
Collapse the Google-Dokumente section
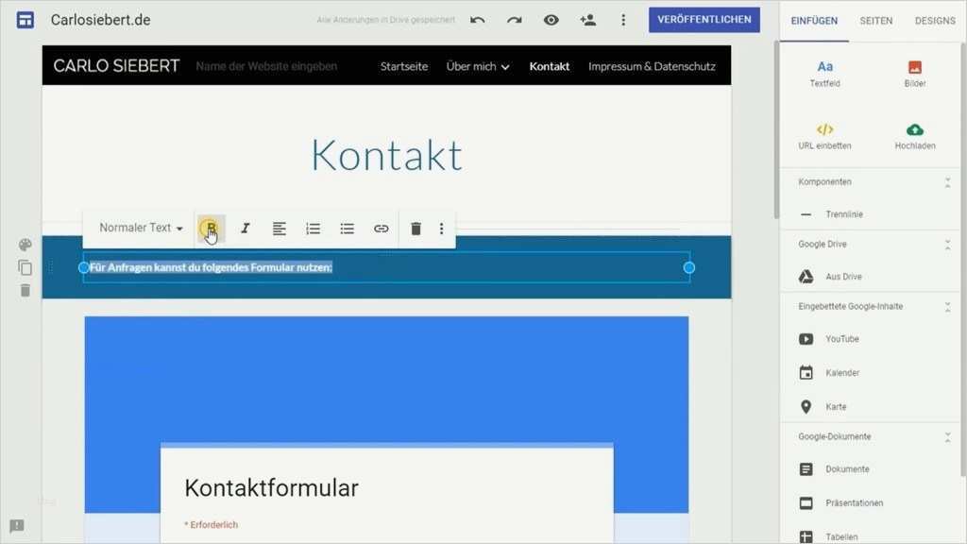(947, 437)
